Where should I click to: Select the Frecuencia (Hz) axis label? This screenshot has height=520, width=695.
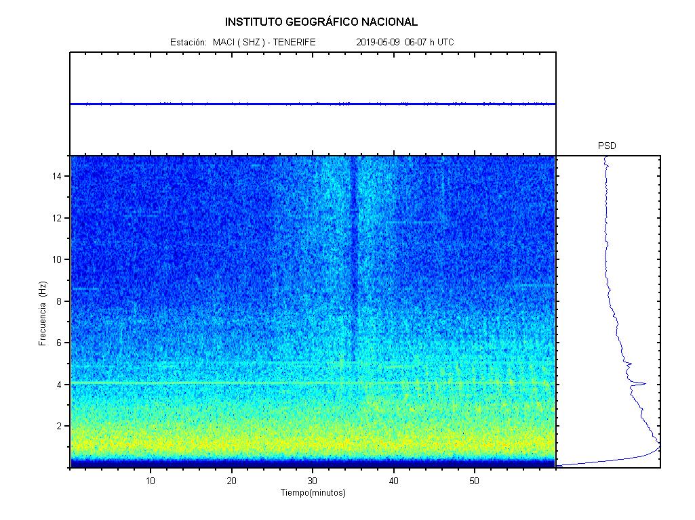point(43,314)
